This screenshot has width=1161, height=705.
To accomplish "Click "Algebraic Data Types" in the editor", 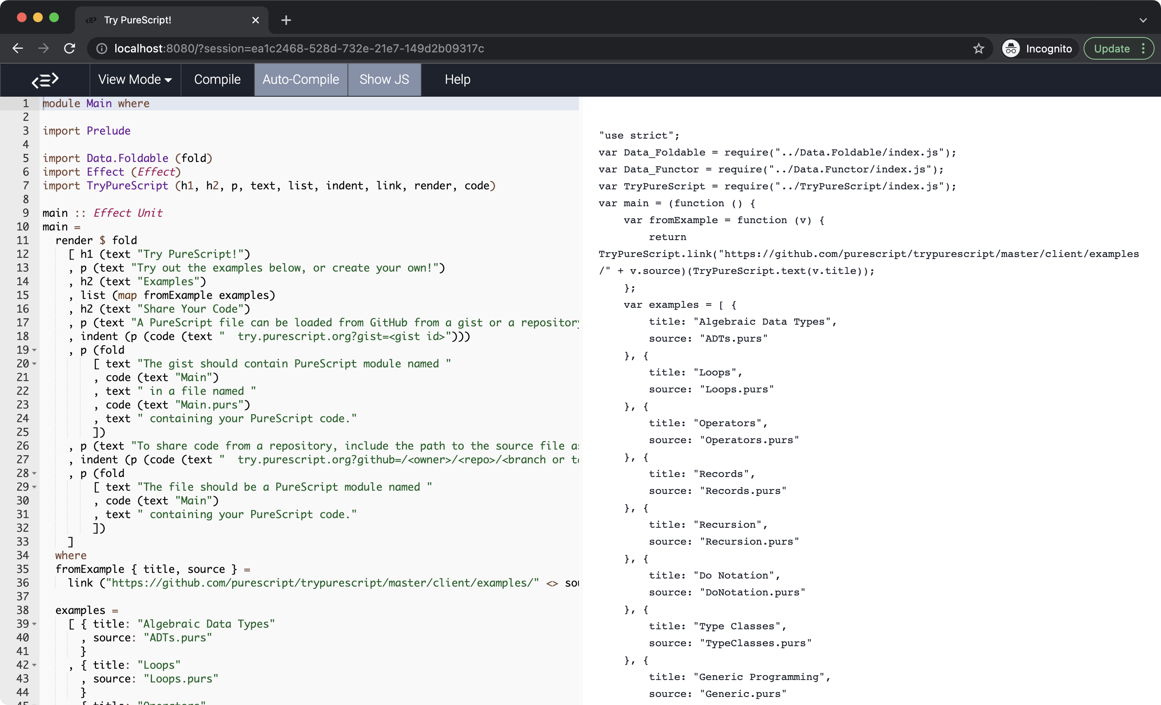I will pyautogui.click(x=206, y=624).
